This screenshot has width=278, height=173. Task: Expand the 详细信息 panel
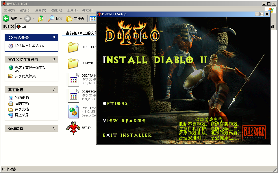click(x=54, y=129)
